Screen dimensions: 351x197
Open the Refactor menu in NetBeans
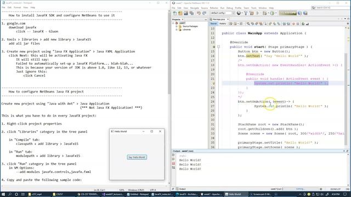214,8
